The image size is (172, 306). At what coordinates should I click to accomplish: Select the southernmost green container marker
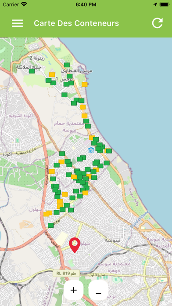tap(50, 226)
